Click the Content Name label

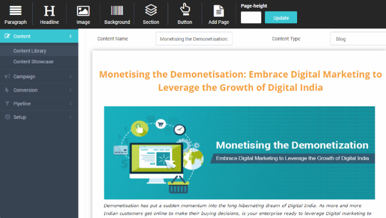113,39
